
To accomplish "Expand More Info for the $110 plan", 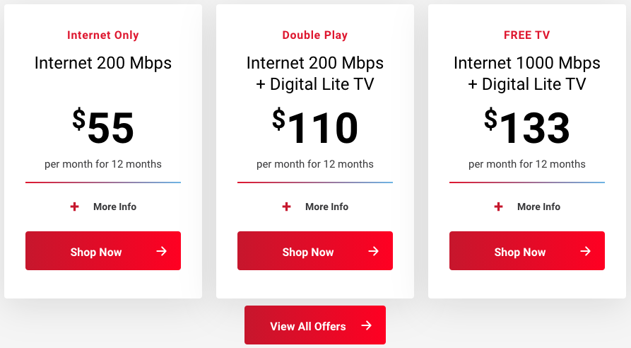I will point(315,207).
